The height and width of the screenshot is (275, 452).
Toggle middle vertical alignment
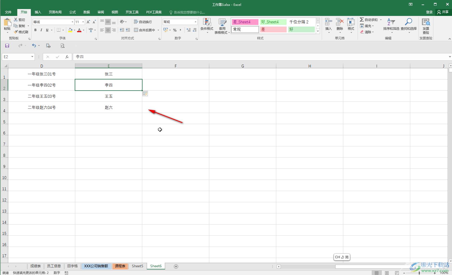108,22
